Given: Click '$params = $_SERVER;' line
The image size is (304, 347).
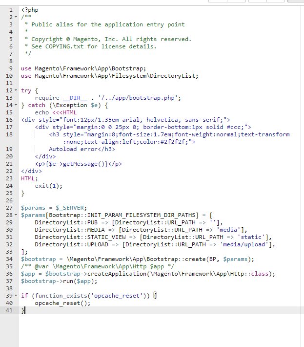Looking at the screenshot, I should (x=54, y=208).
